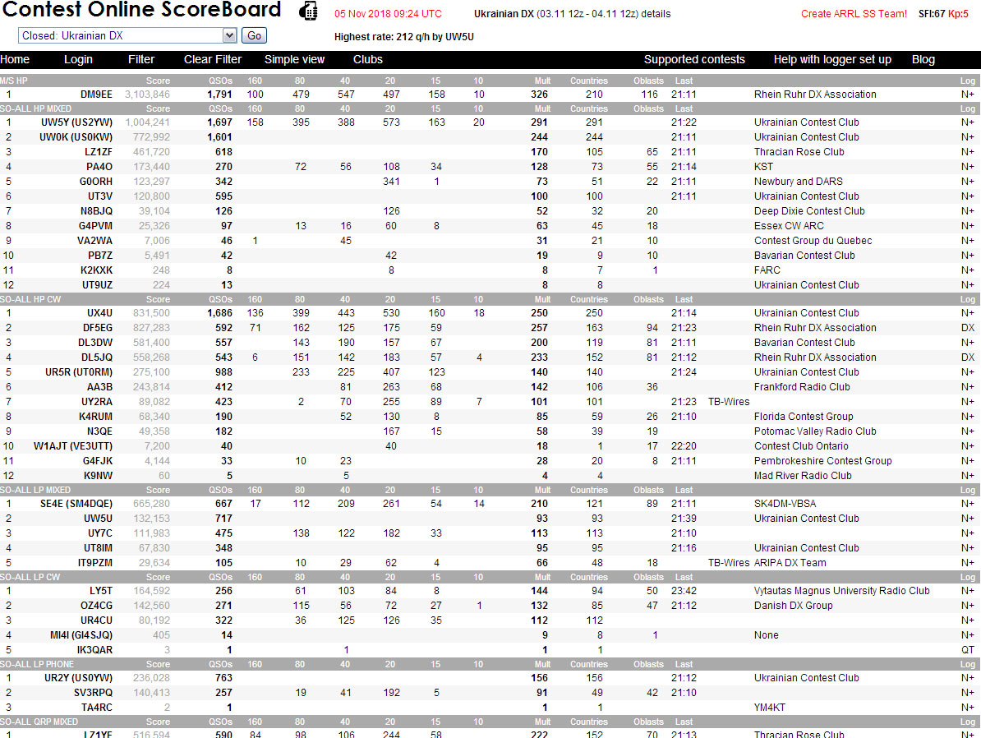Click Clear Filter in the navigation
The width and height of the screenshot is (981, 738).
coord(212,58)
